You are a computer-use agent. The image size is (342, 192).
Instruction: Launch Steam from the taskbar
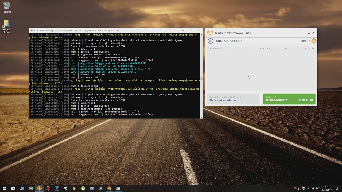[x=101, y=188]
